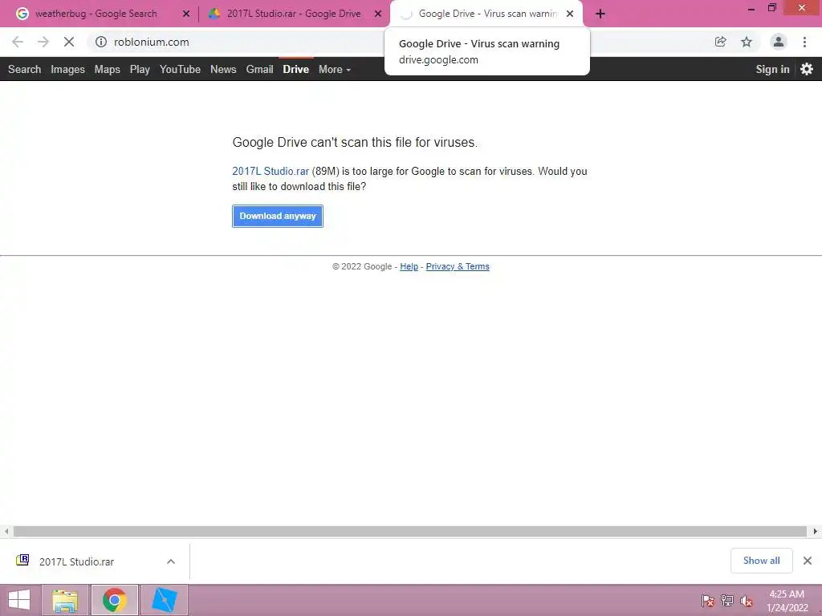Click the scrollbar right arrow
Screen dimensions: 822x616
pyautogui.click(x=815, y=531)
